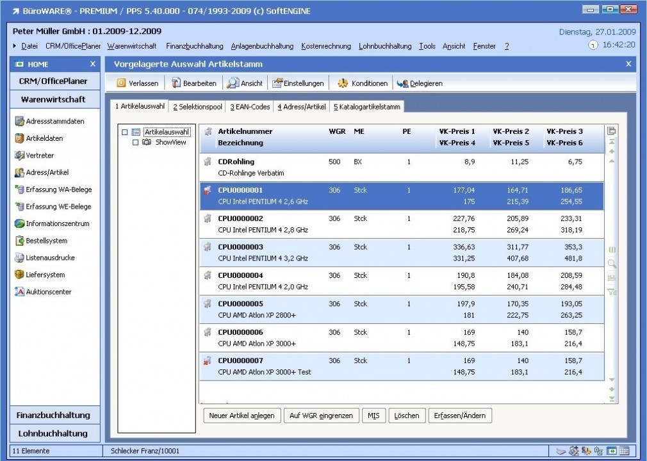This screenshot has width=647, height=461.
Task: Click the Neuer Artikel anlegen button
Action: tap(242, 416)
